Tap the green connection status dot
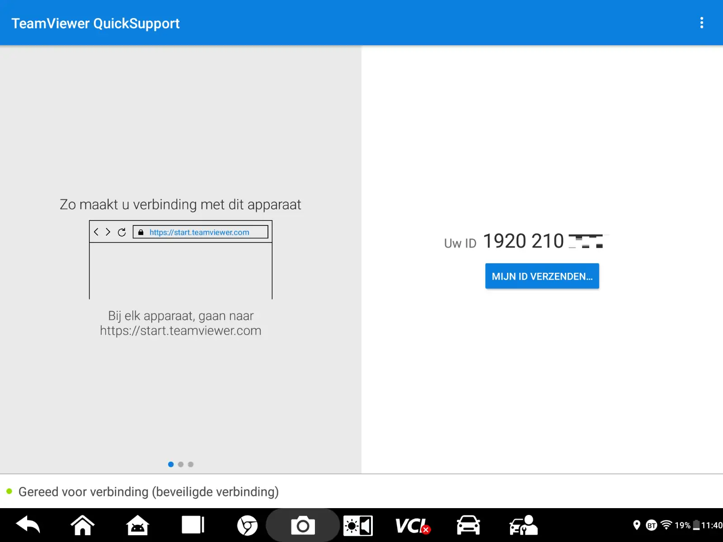 tap(9, 491)
